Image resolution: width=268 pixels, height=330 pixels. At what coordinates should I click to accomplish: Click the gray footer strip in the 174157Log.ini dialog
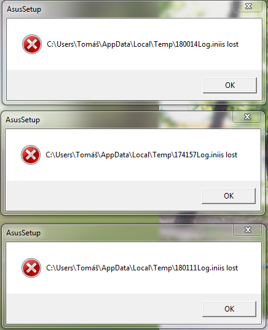tap(104, 196)
